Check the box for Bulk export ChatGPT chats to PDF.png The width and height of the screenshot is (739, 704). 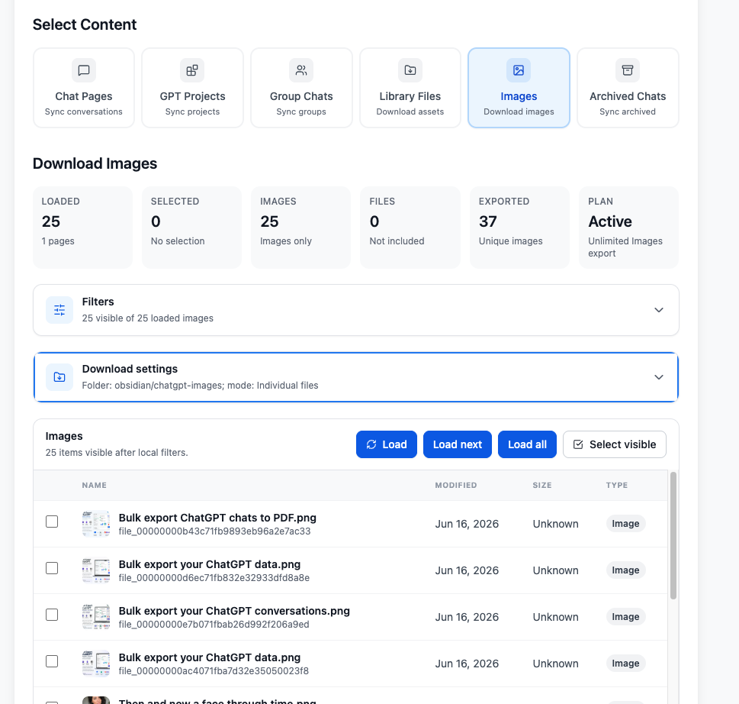pos(52,522)
